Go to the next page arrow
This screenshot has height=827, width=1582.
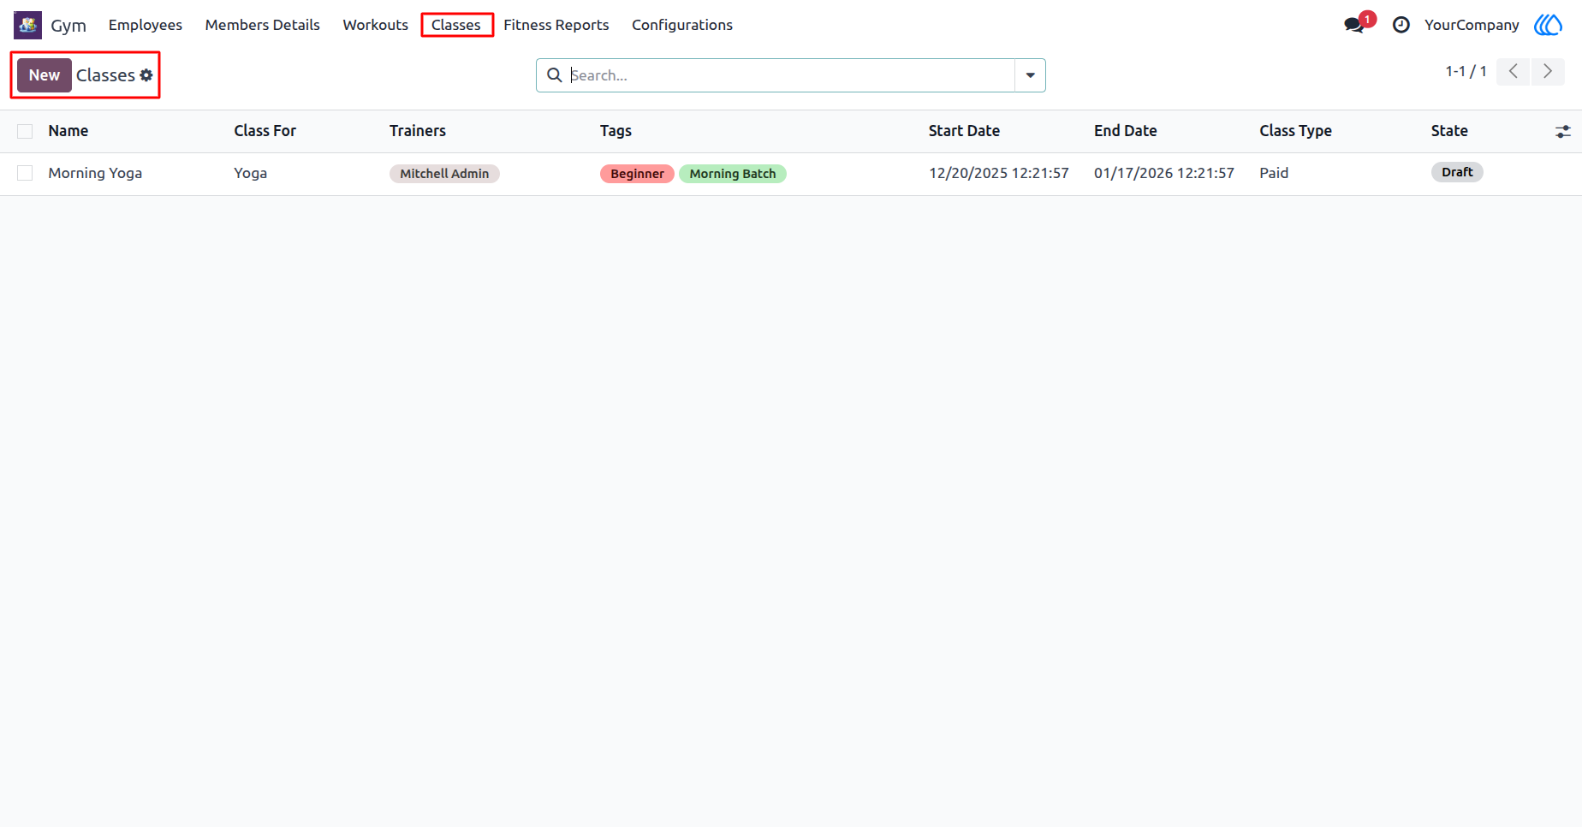(1548, 72)
